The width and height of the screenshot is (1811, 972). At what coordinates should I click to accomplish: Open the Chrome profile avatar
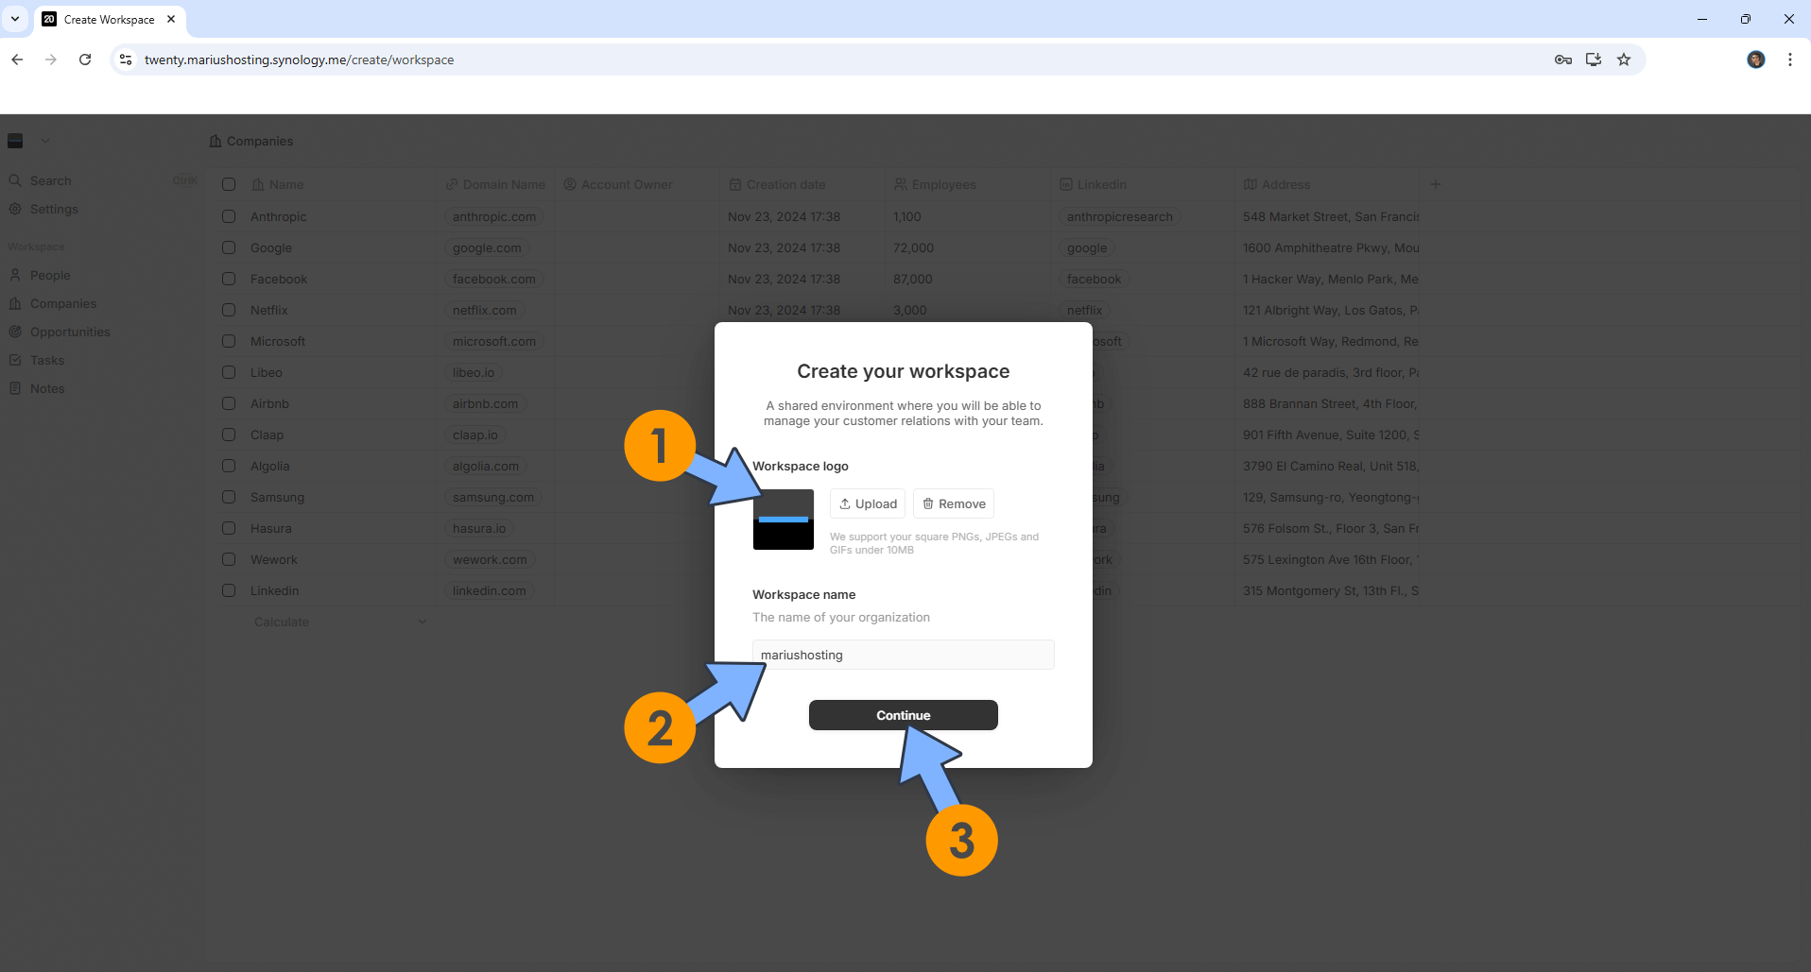(x=1756, y=60)
